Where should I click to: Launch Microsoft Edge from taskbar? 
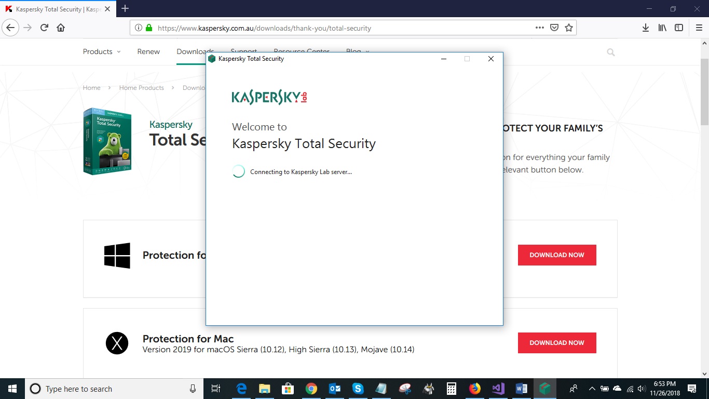241,389
